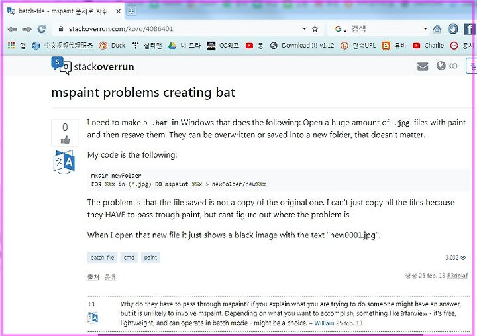
Task: Open the 내 드라 Google Drive bookmark
Action: (x=184, y=46)
